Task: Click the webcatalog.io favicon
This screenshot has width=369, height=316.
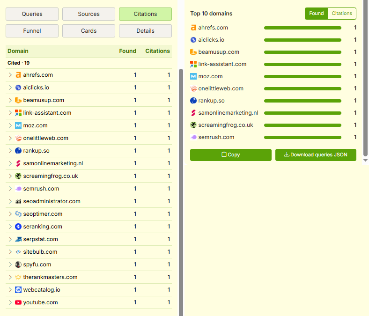Action: tap(18, 290)
